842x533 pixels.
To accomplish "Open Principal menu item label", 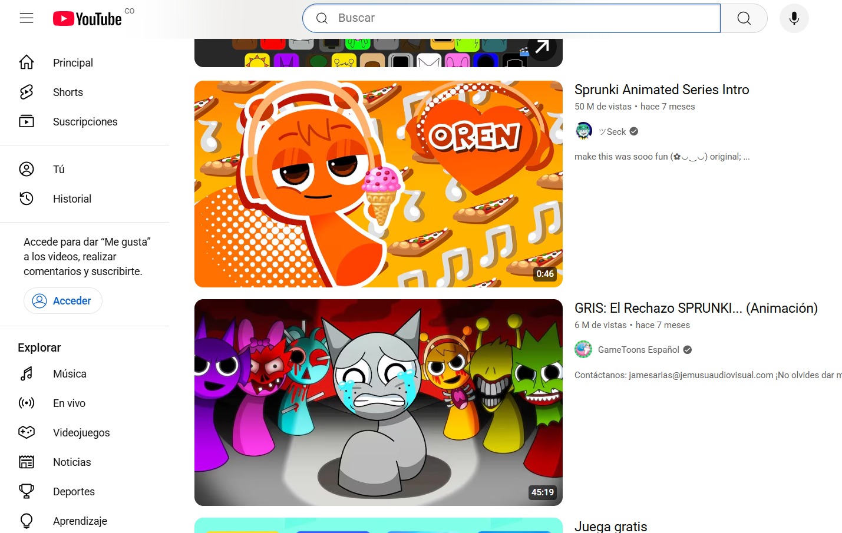I will tap(73, 63).
